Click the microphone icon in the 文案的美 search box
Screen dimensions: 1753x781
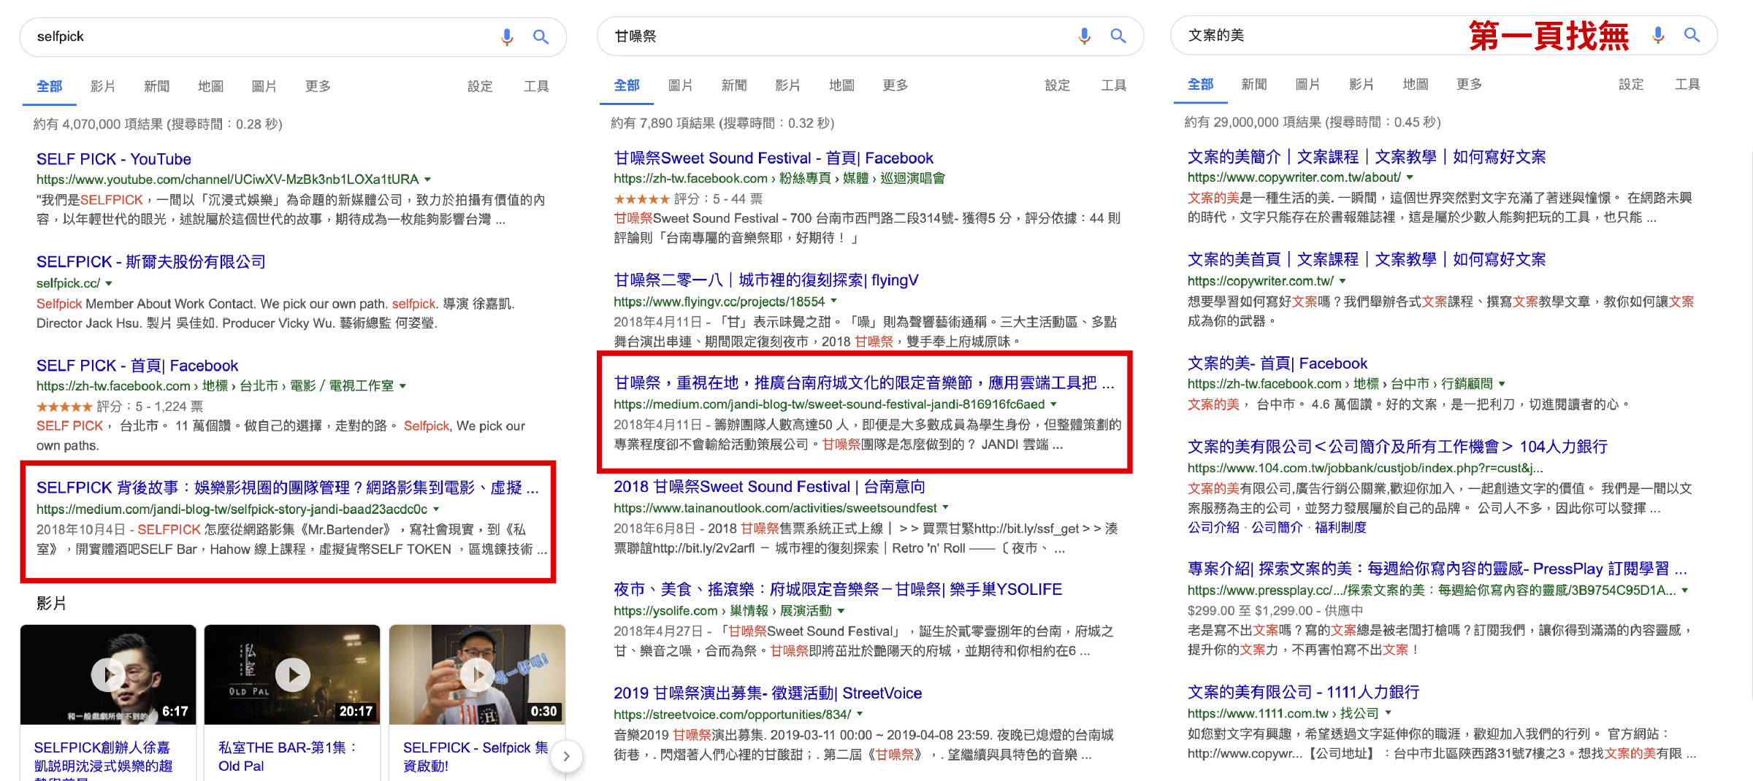(1658, 35)
